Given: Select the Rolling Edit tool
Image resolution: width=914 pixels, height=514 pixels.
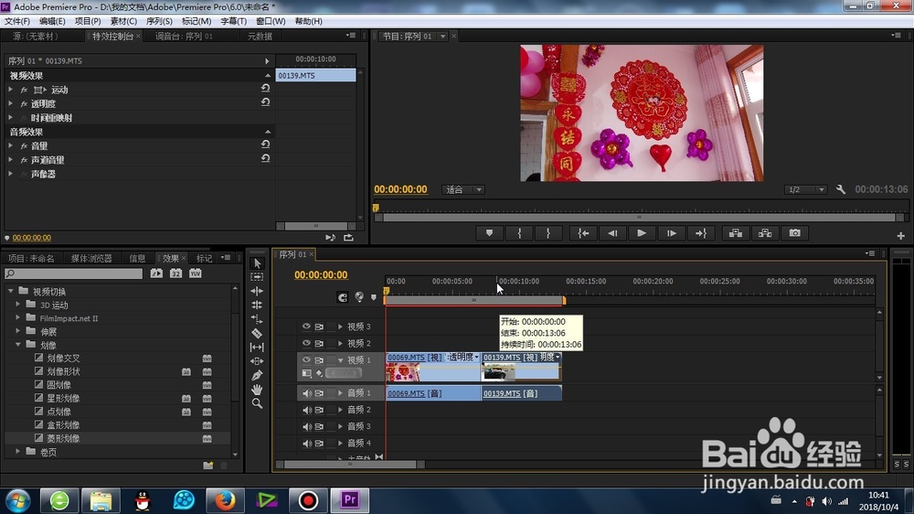Looking at the screenshot, I should (x=257, y=305).
